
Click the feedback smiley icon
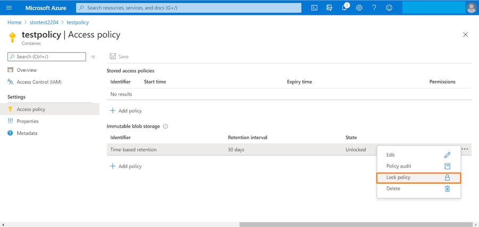[389, 8]
